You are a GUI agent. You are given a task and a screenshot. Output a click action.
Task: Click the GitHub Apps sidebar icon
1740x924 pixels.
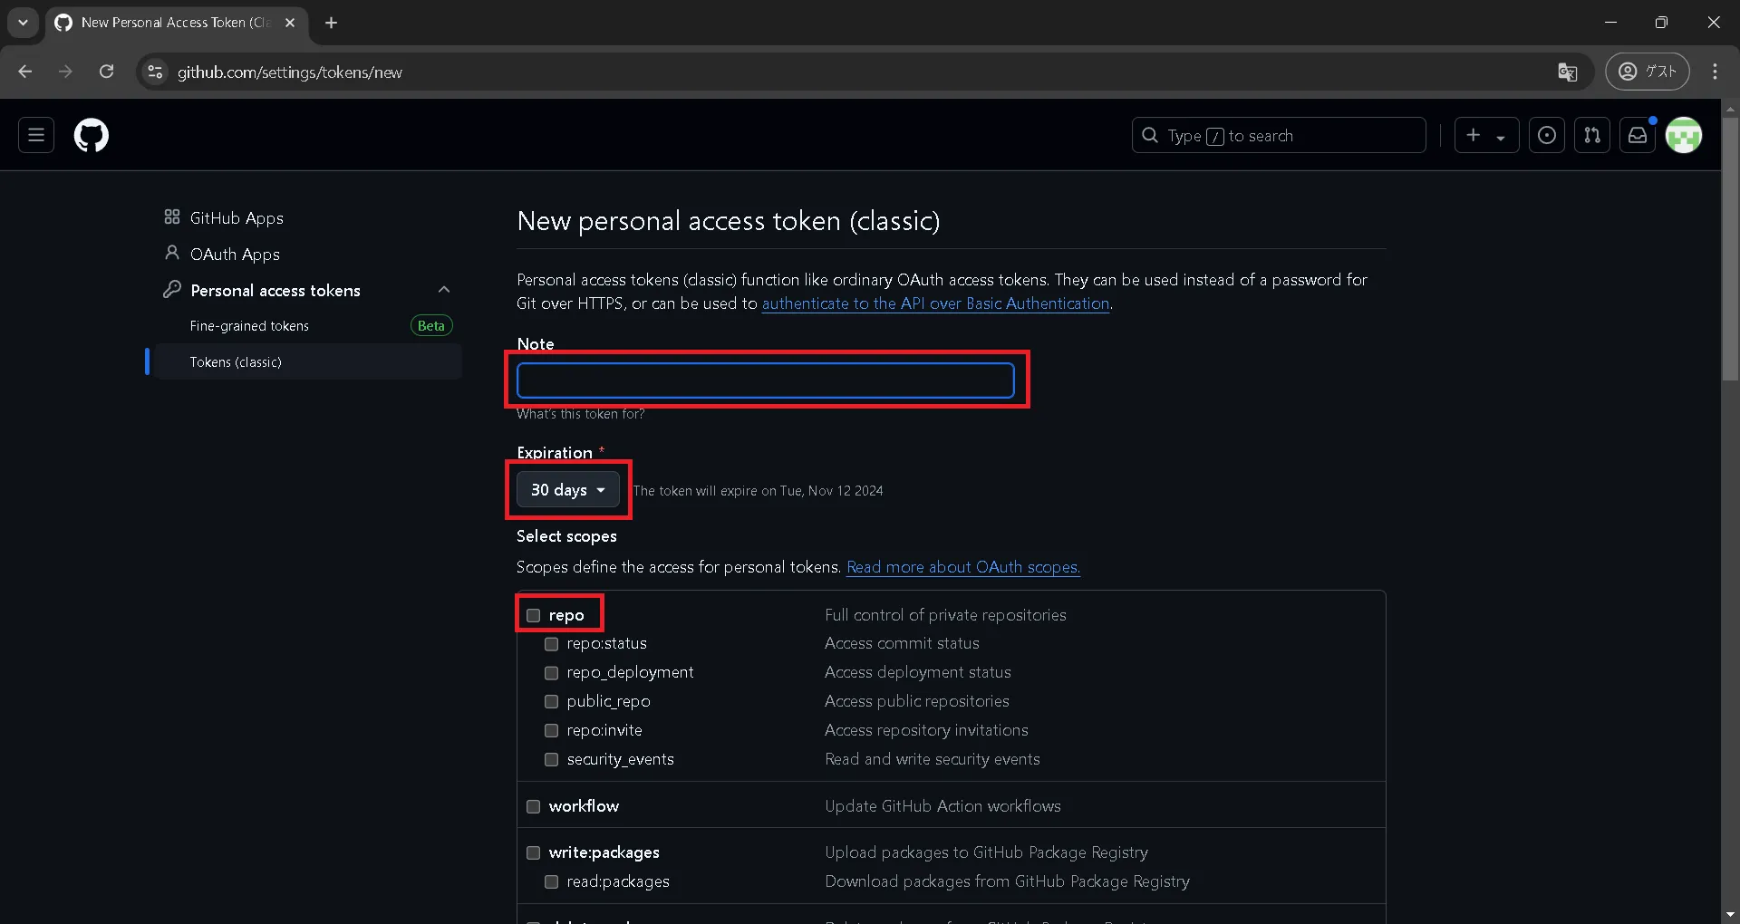172,217
